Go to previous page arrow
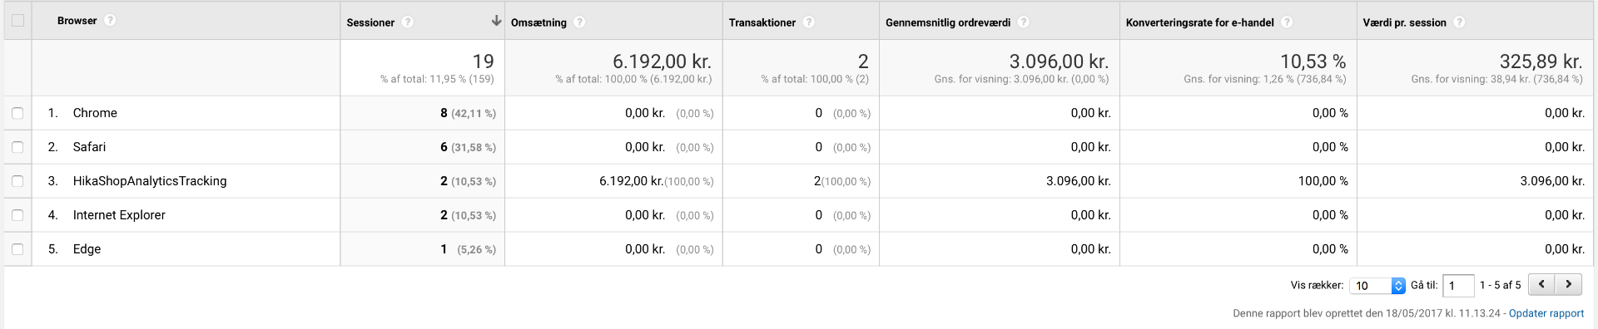Image resolution: width=1598 pixels, height=329 pixels. click(1541, 284)
